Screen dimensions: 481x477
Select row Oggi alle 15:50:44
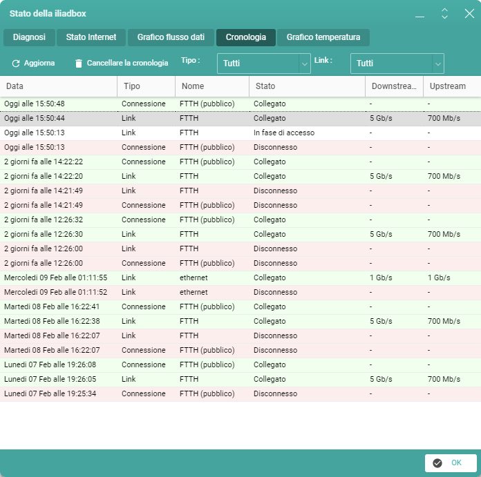(240, 118)
